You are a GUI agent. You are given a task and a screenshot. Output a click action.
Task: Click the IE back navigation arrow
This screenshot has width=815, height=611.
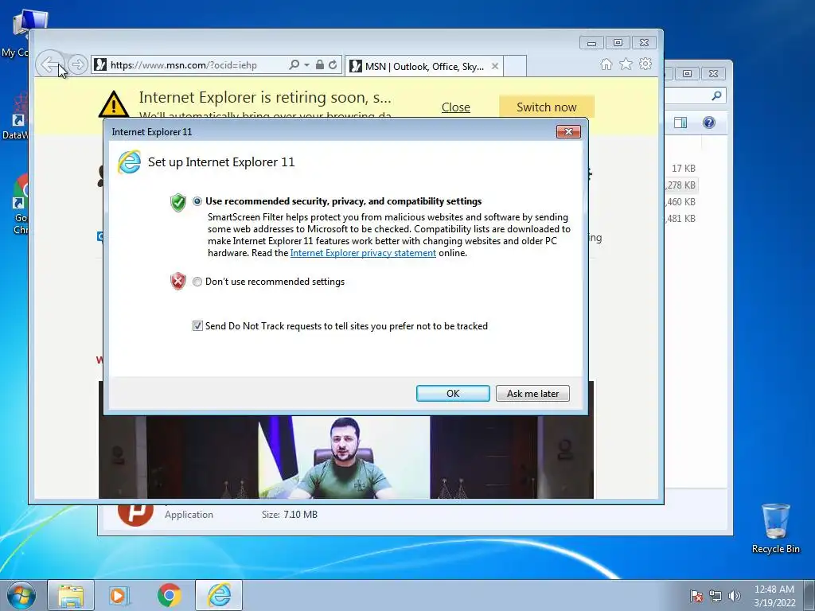[50, 65]
